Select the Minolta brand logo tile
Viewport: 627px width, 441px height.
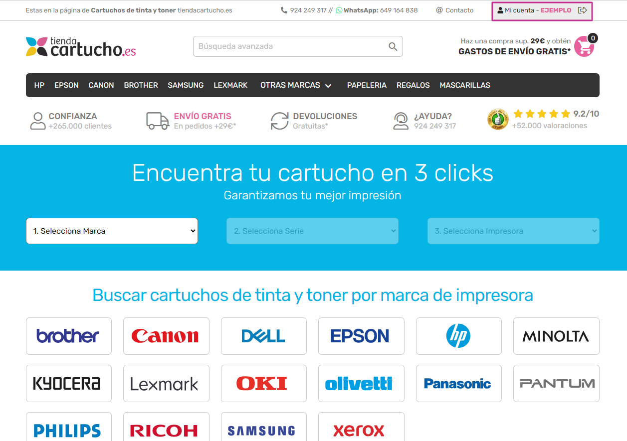(556, 336)
